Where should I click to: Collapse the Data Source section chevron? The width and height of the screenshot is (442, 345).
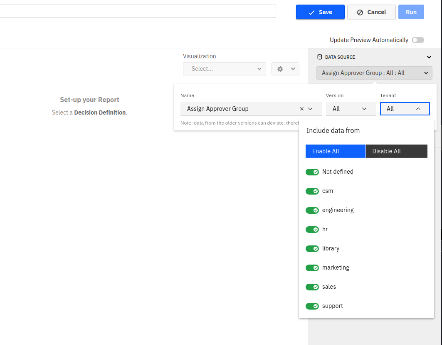(x=429, y=57)
